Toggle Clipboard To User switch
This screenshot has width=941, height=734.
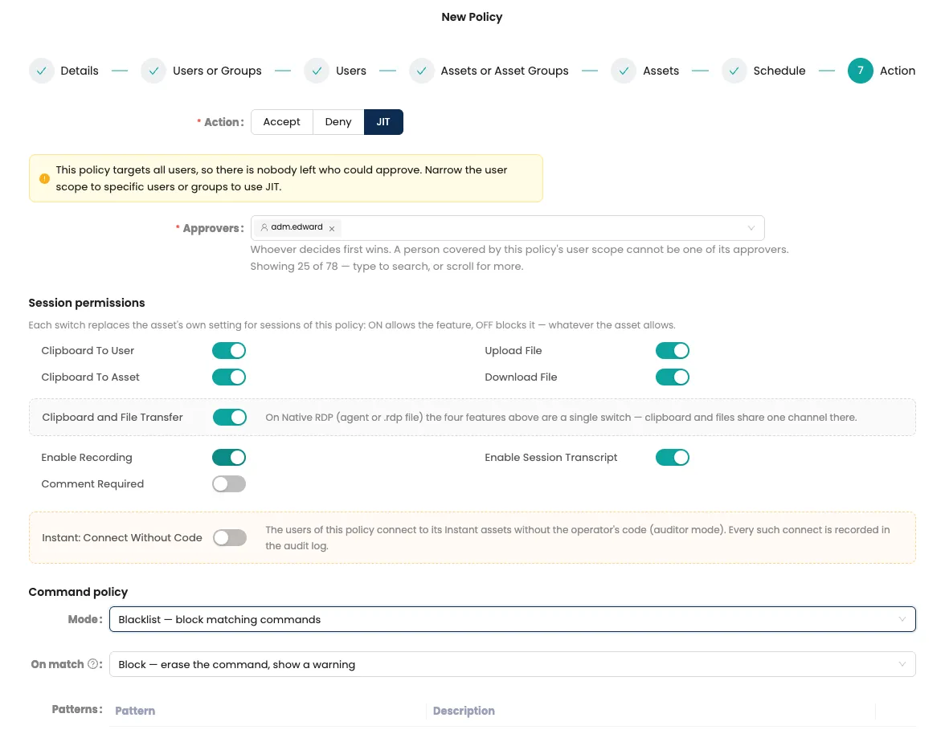pos(229,351)
